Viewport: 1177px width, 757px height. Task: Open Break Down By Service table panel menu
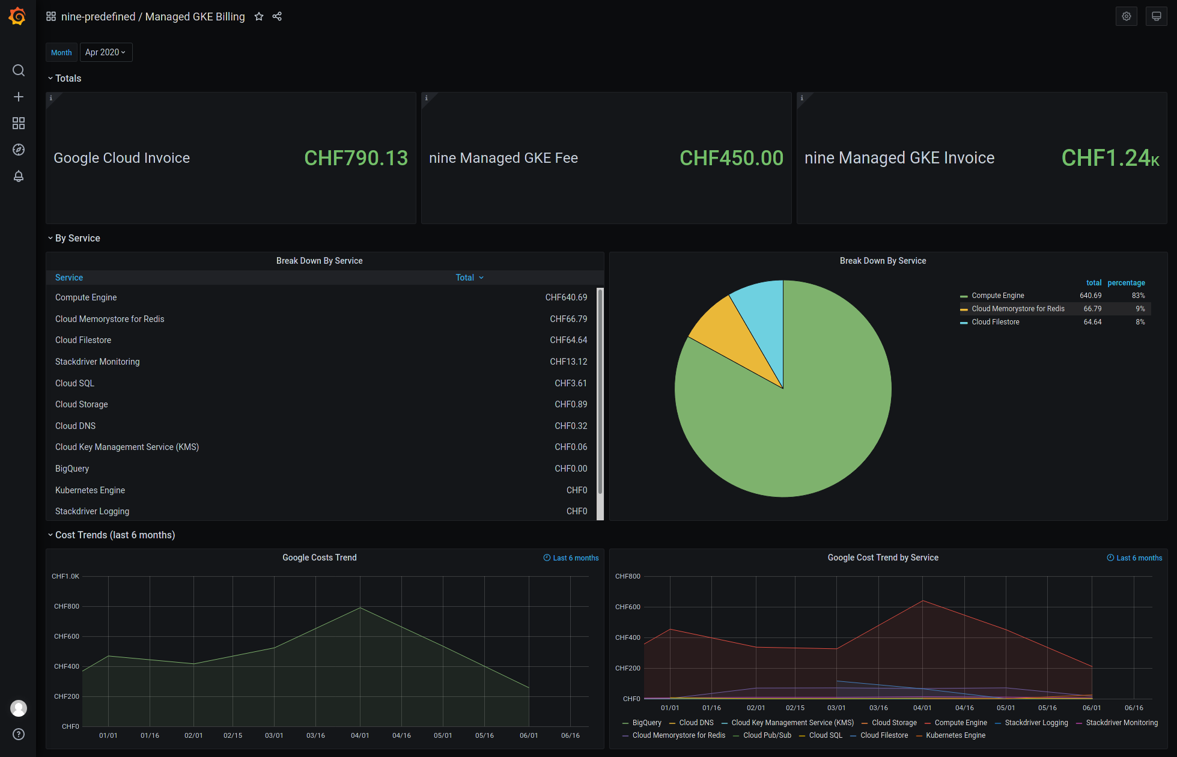click(319, 261)
